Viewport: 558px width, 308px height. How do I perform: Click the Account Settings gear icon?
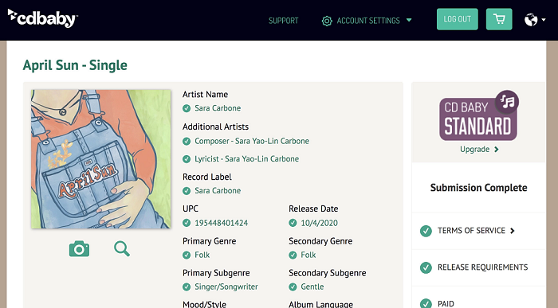[327, 21]
